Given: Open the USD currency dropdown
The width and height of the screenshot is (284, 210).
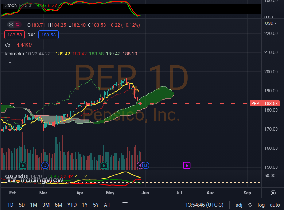Looking at the screenshot, I should 271,23.
